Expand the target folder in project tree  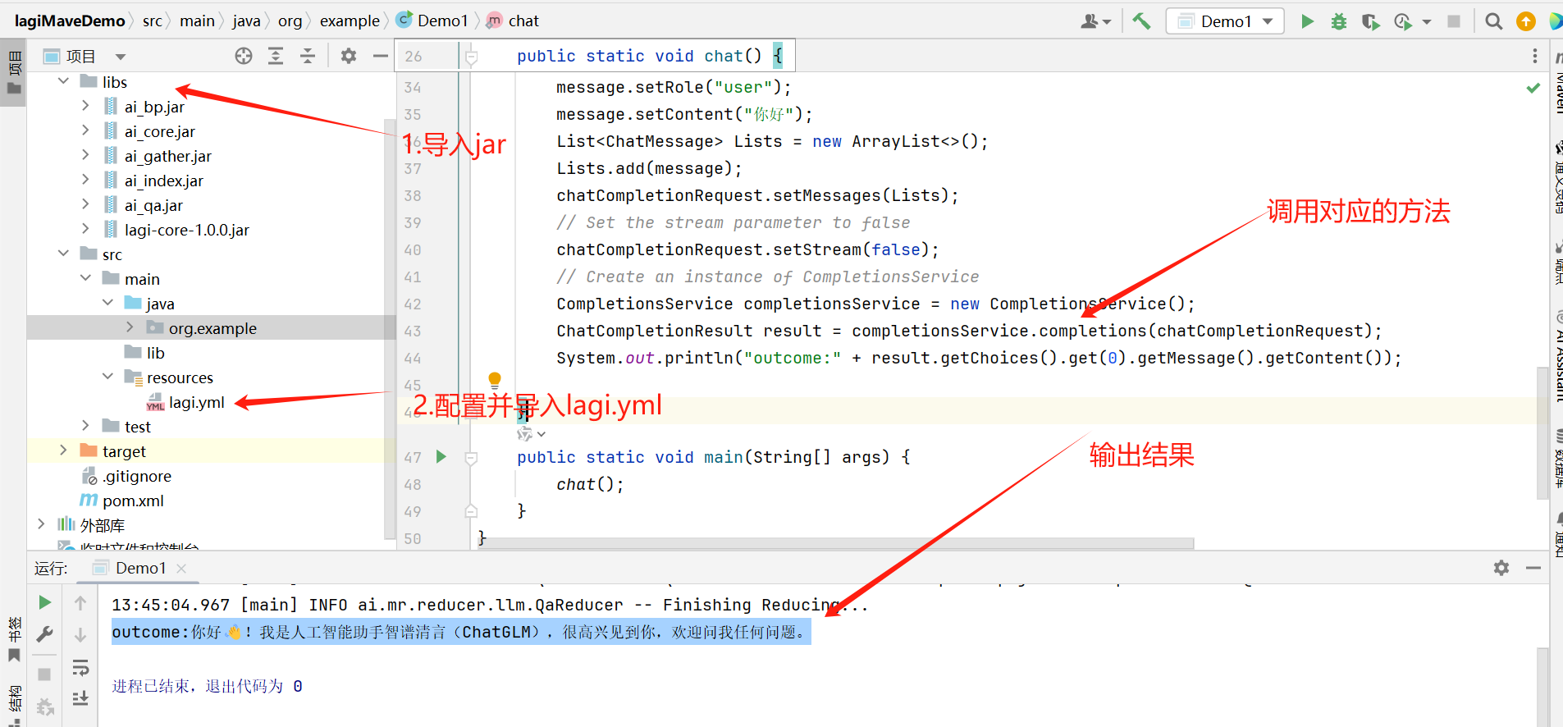point(63,450)
